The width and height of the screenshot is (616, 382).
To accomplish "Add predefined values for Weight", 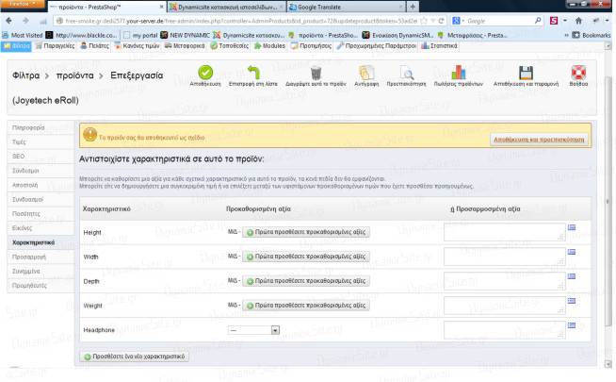I will [305, 306].
